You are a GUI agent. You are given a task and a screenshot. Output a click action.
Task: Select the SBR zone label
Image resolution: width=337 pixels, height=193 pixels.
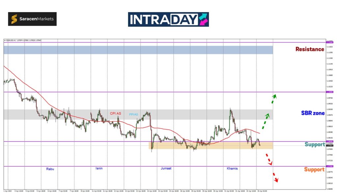(x=313, y=113)
